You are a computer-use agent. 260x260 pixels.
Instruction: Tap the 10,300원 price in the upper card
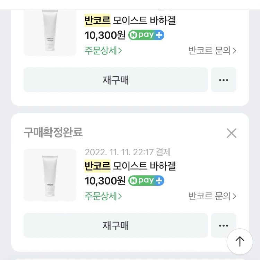click(x=105, y=35)
